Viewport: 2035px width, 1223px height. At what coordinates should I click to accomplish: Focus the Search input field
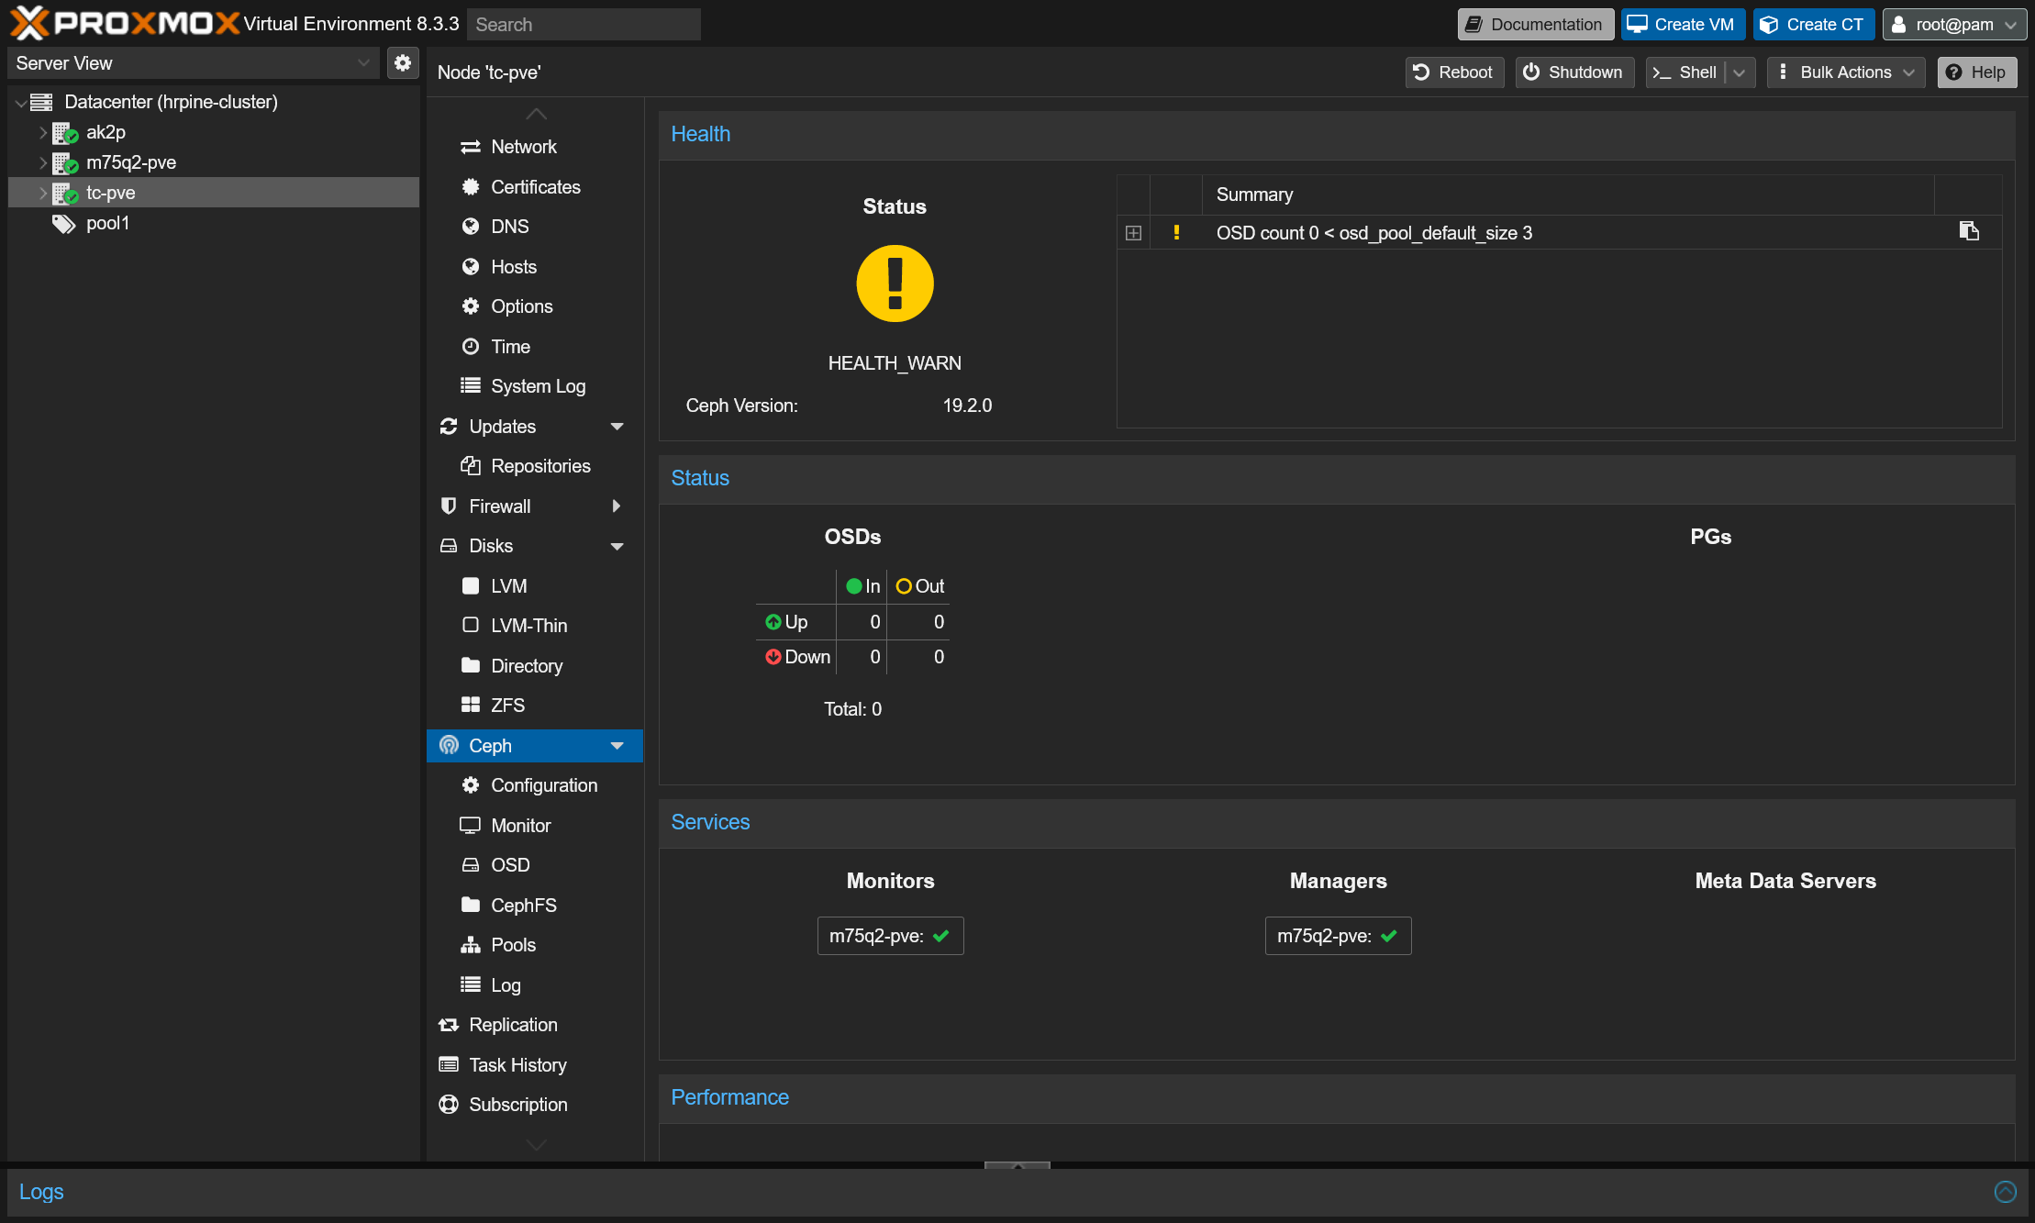(584, 25)
